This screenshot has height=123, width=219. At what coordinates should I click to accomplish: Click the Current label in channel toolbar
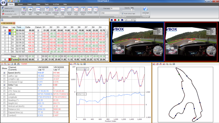[x=24, y=64]
